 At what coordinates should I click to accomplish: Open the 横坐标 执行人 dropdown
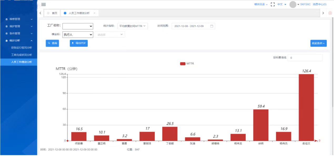(x=78, y=34)
